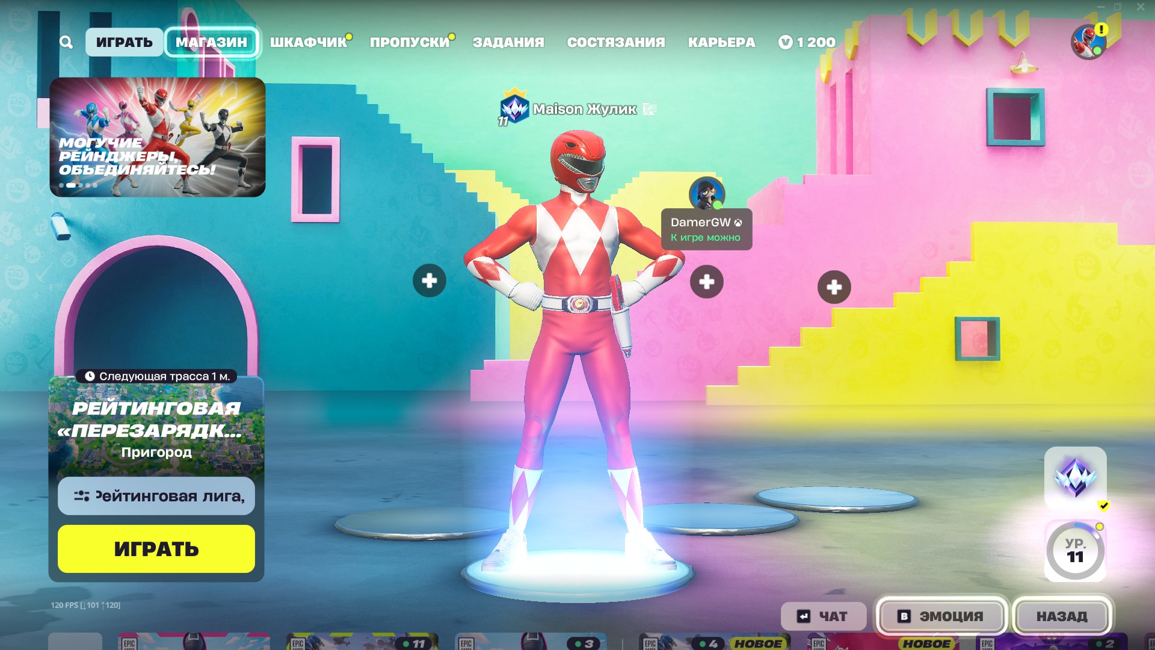Screen dimensions: 1155x650
Task: Click the DamerGW friend avatar
Action: point(706,194)
